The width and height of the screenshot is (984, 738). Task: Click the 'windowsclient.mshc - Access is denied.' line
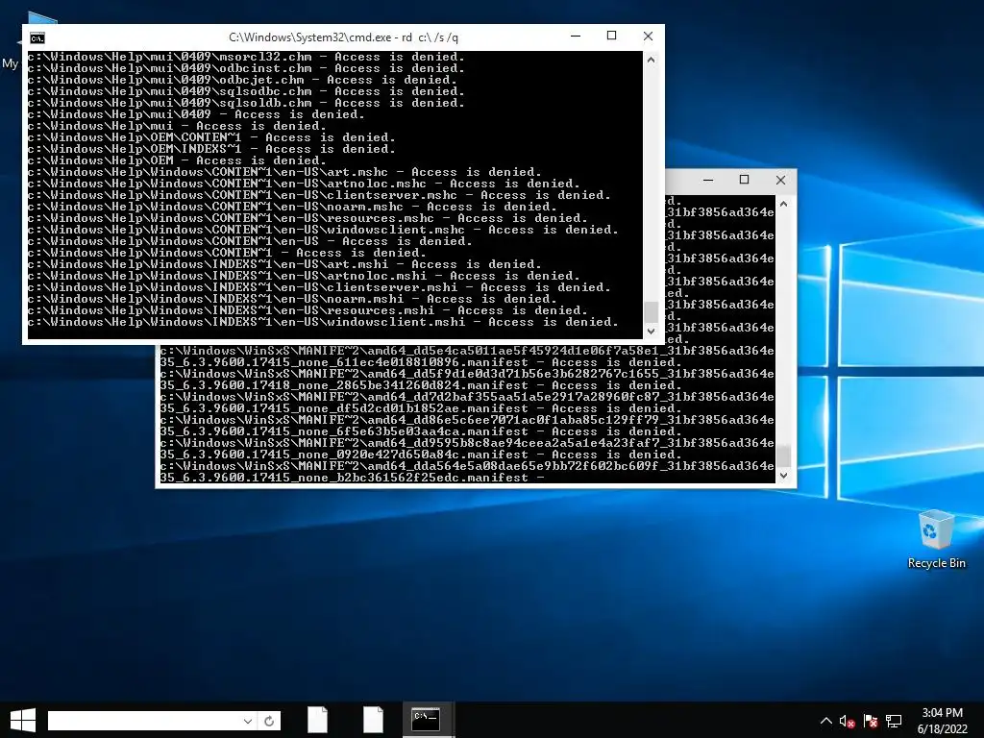click(323, 230)
